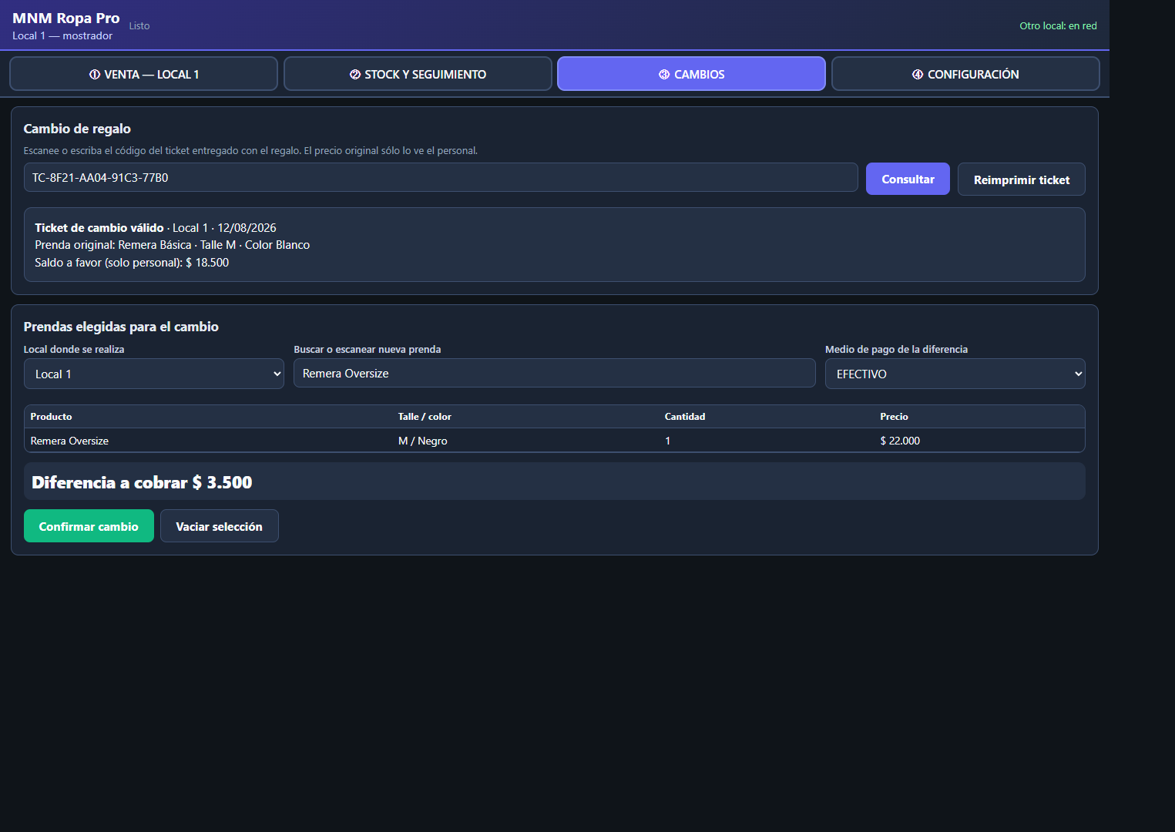The image size is (1175, 832).
Task: Click the Consultar button
Action: [908, 179]
